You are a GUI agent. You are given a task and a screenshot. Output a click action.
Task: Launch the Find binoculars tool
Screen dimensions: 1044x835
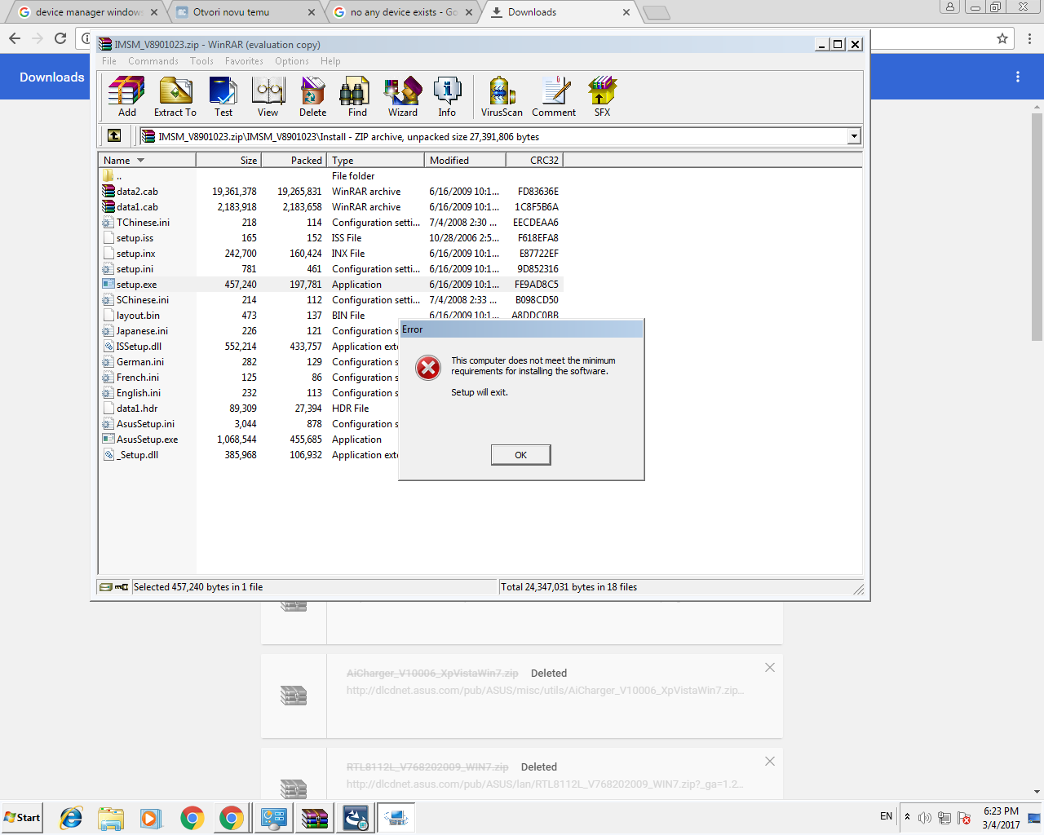pos(357,97)
